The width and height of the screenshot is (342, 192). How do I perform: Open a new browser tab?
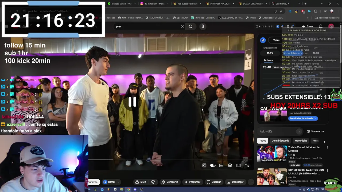pyautogui.click(x=305, y=3)
